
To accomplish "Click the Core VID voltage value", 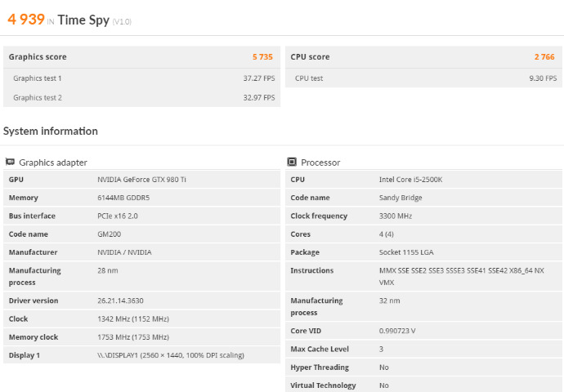I will [396, 331].
